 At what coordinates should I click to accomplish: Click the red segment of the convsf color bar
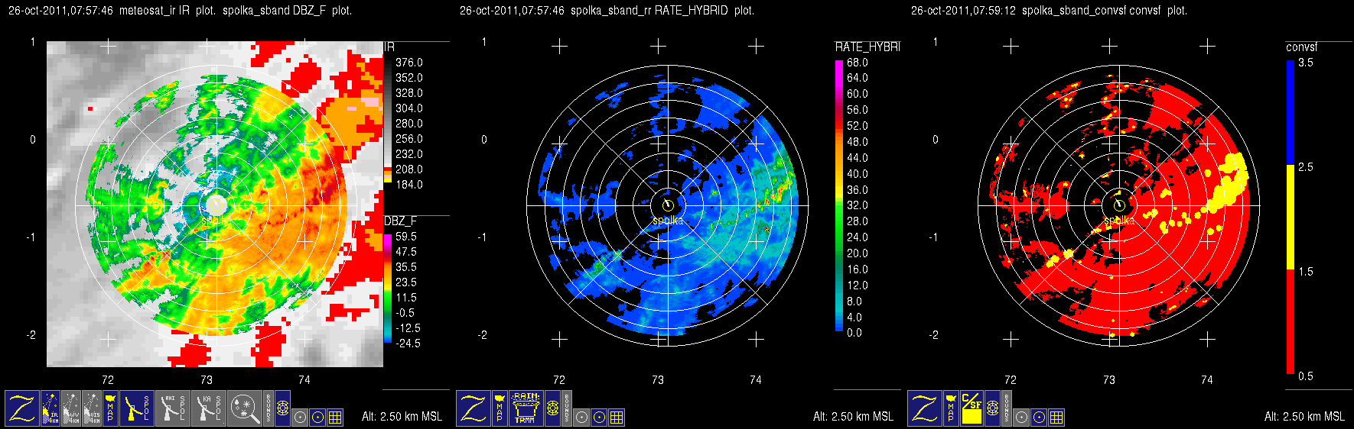(x=1290, y=322)
